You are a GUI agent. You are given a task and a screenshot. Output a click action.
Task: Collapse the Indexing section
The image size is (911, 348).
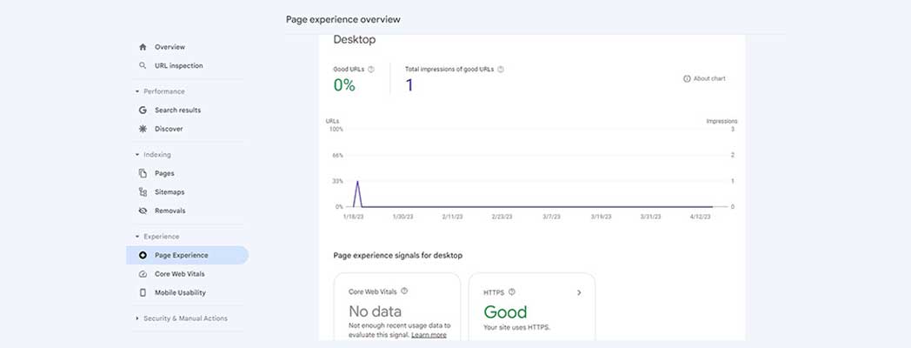point(137,155)
